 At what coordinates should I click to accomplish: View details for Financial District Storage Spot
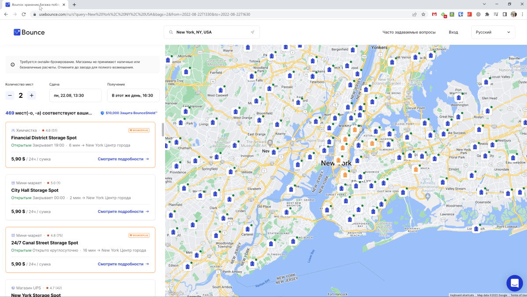(123, 159)
